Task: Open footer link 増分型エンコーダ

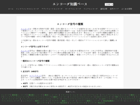Action: pos(35,95)
